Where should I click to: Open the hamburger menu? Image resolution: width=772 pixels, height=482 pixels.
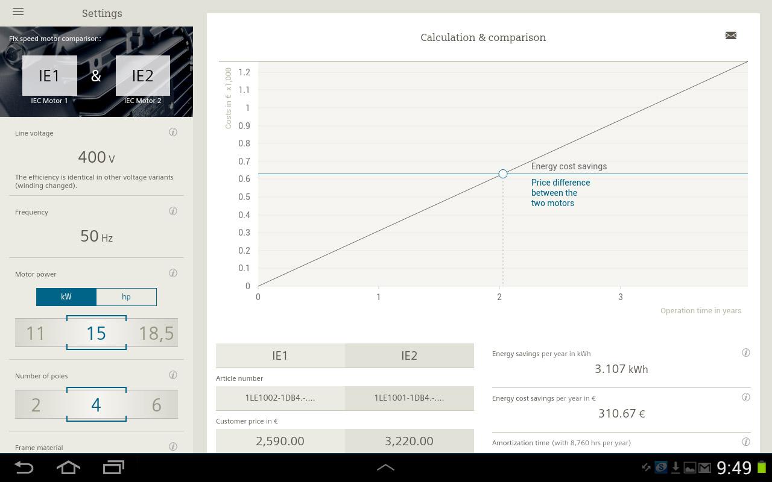18,11
